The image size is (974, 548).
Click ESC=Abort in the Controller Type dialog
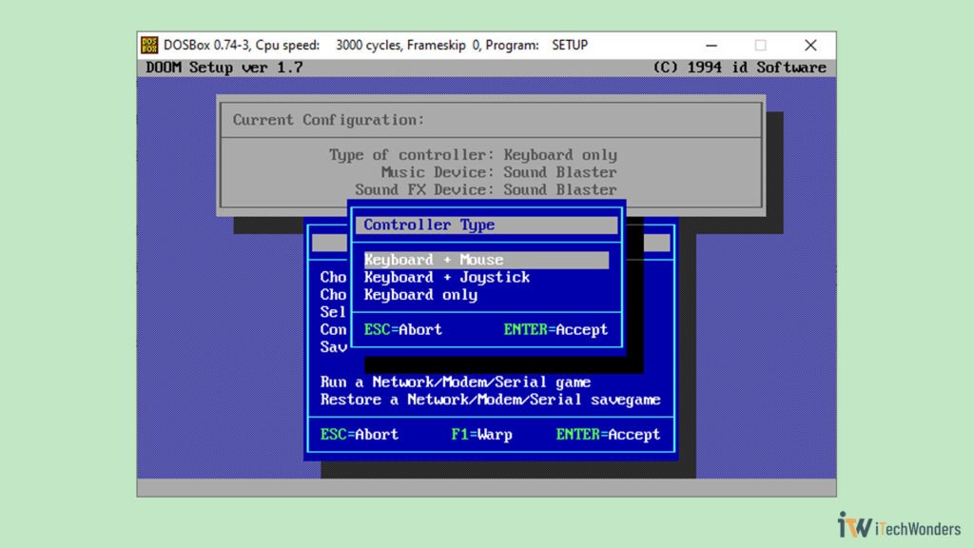click(x=401, y=329)
